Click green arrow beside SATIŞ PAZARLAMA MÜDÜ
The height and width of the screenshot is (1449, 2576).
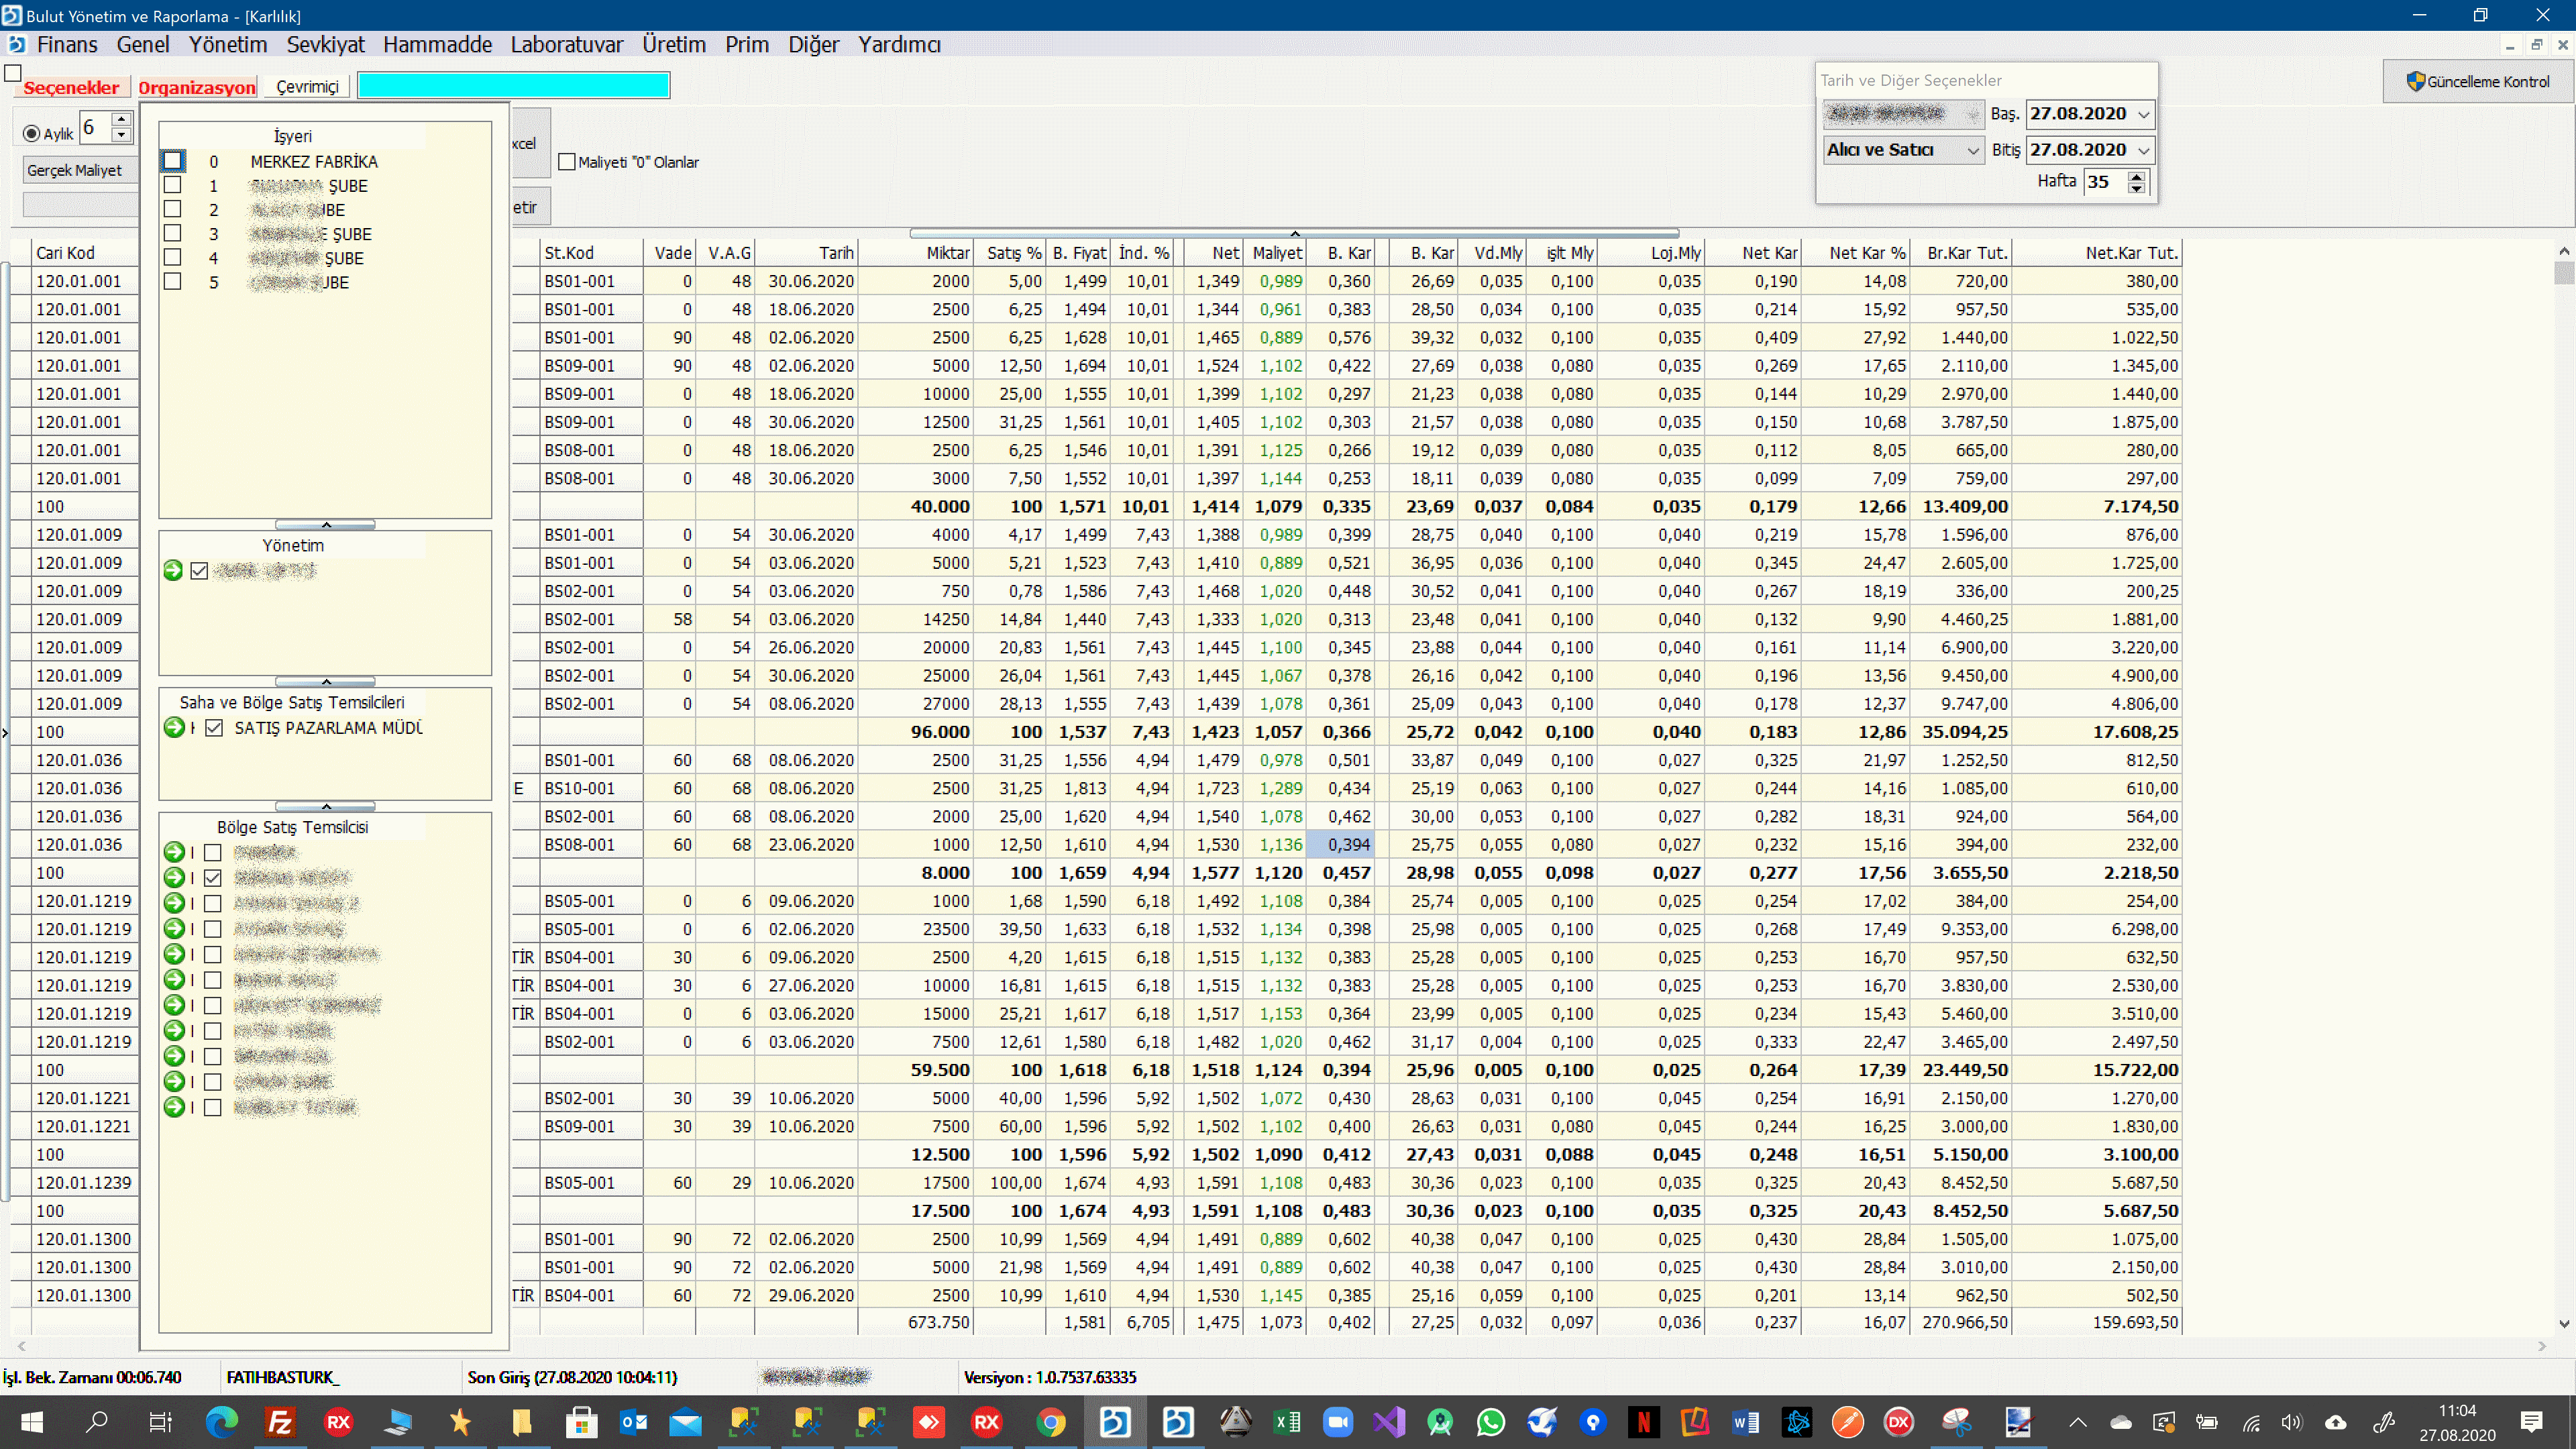click(175, 728)
